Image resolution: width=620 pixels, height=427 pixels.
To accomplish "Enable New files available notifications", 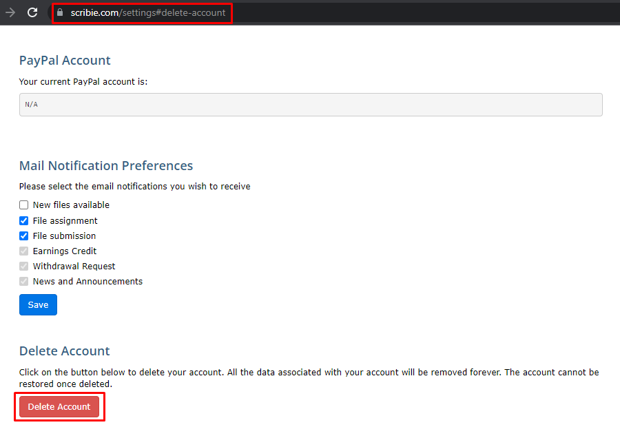I will pos(23,205).
